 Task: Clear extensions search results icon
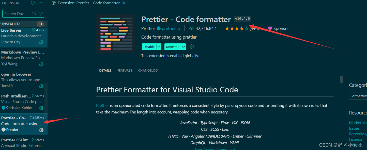[x=34, y=14]
